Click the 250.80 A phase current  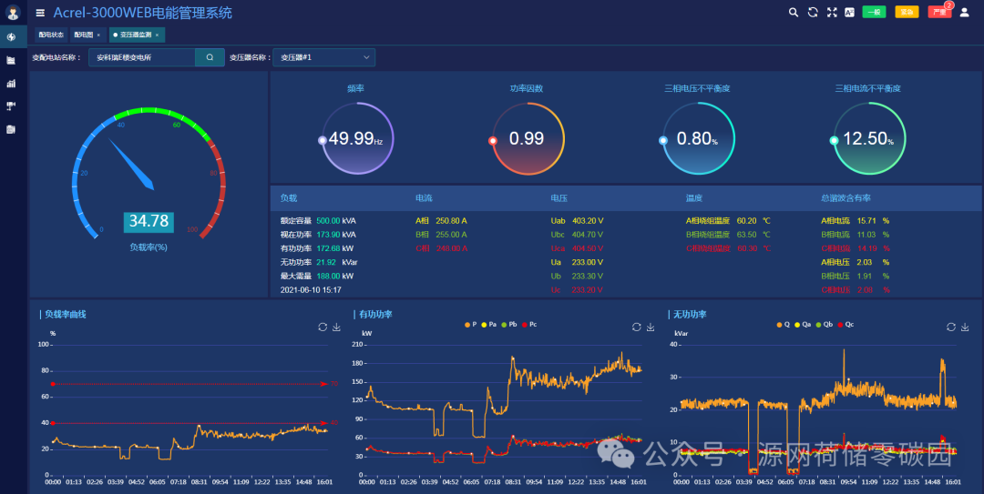(x=452, y=221)
